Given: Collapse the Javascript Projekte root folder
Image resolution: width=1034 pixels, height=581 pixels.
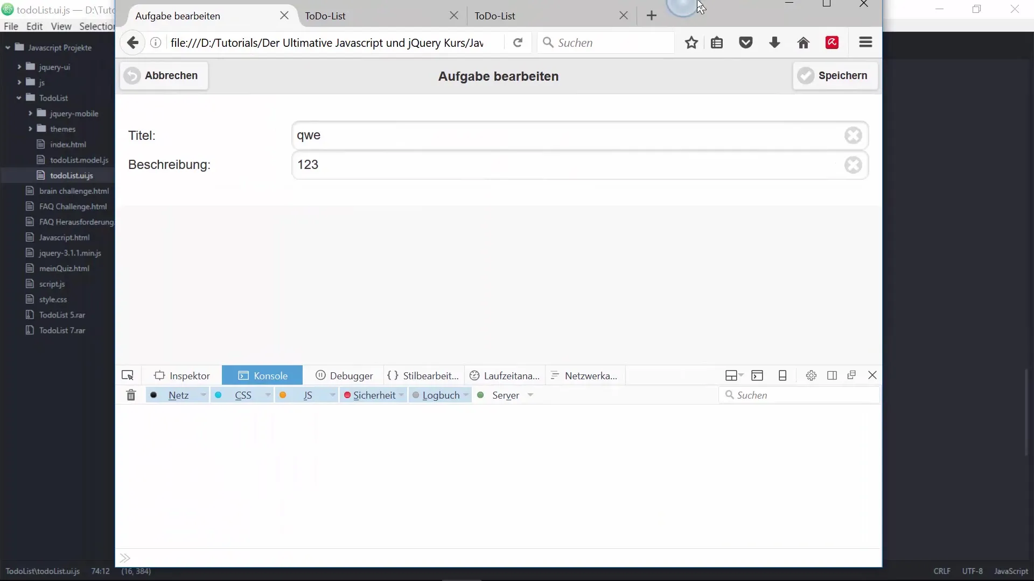Looking at the screenshot, I should point(8,47).
